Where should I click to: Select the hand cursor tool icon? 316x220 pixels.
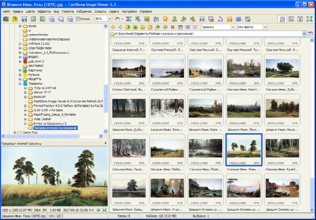point(117,19)
